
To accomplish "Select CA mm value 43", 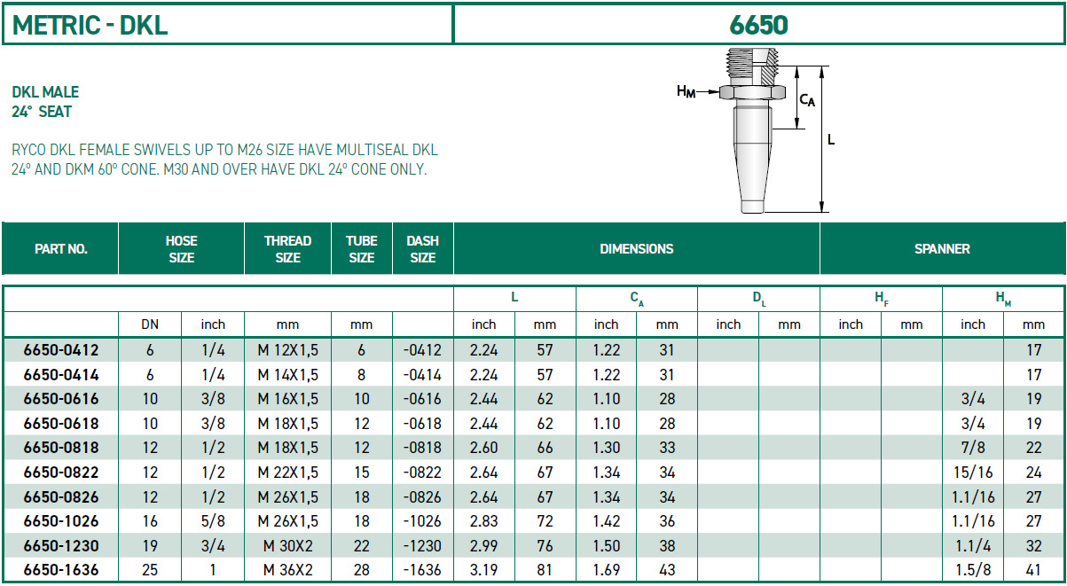I will (x=667, y=570).
